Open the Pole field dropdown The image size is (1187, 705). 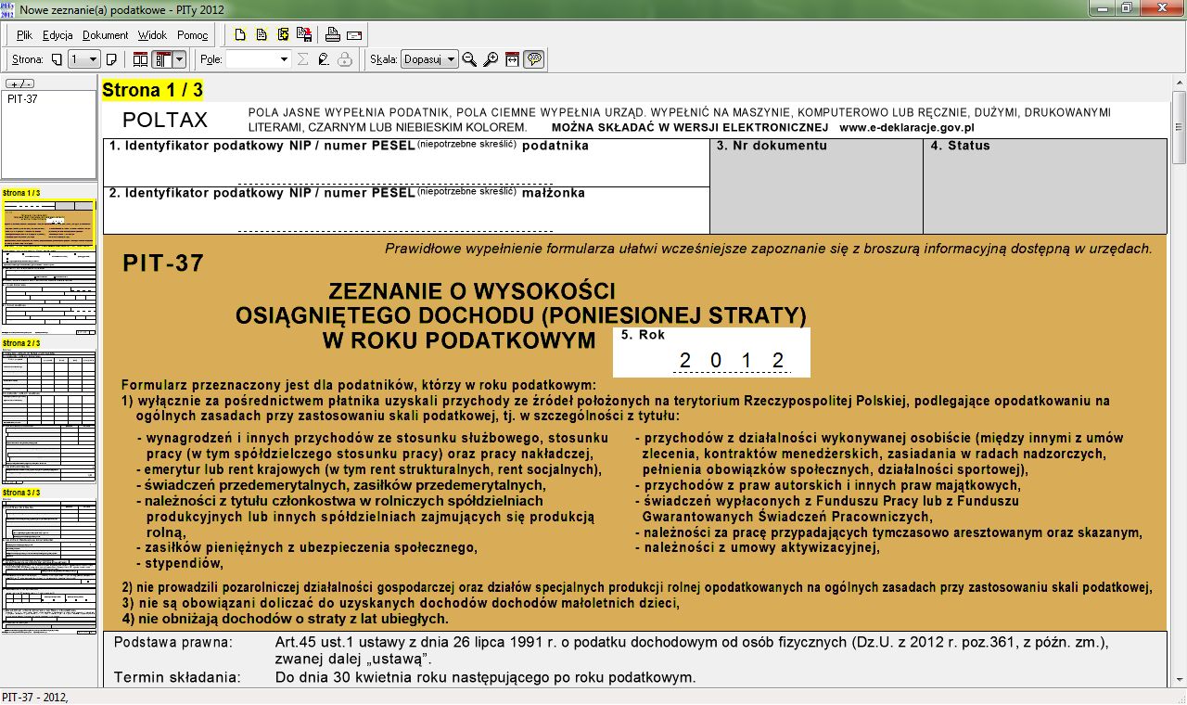tap(284, 59)
